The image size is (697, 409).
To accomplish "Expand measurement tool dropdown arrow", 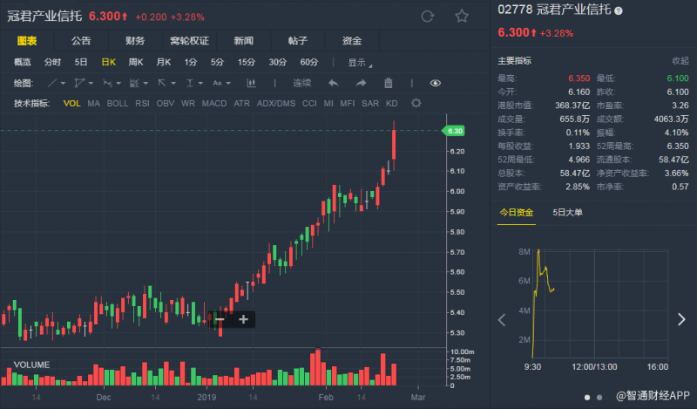I will click(x=200, y=84).
